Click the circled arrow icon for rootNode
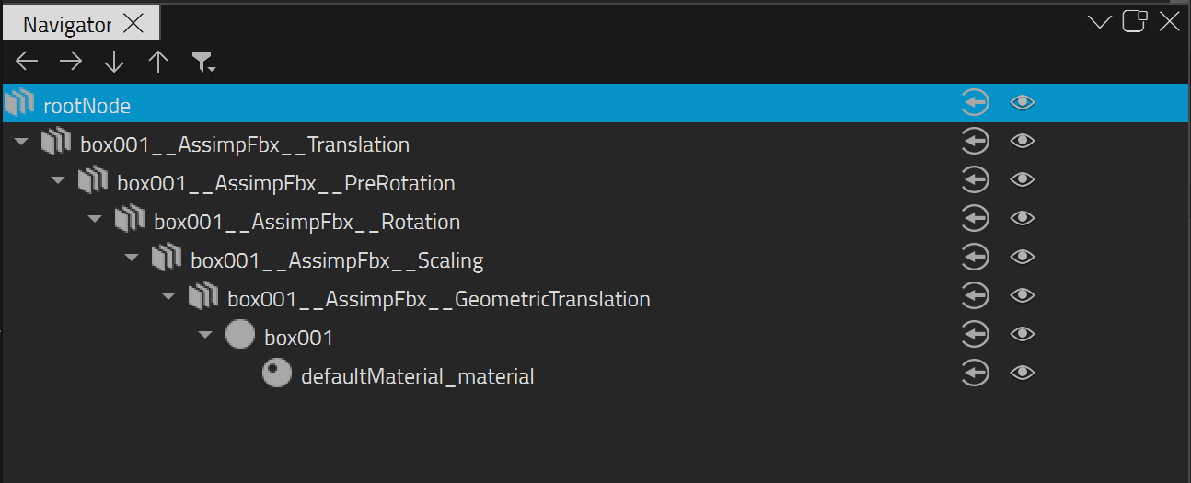Image resolution: width=1191 pixels, height=483 pixels. [x=975, y=102]
